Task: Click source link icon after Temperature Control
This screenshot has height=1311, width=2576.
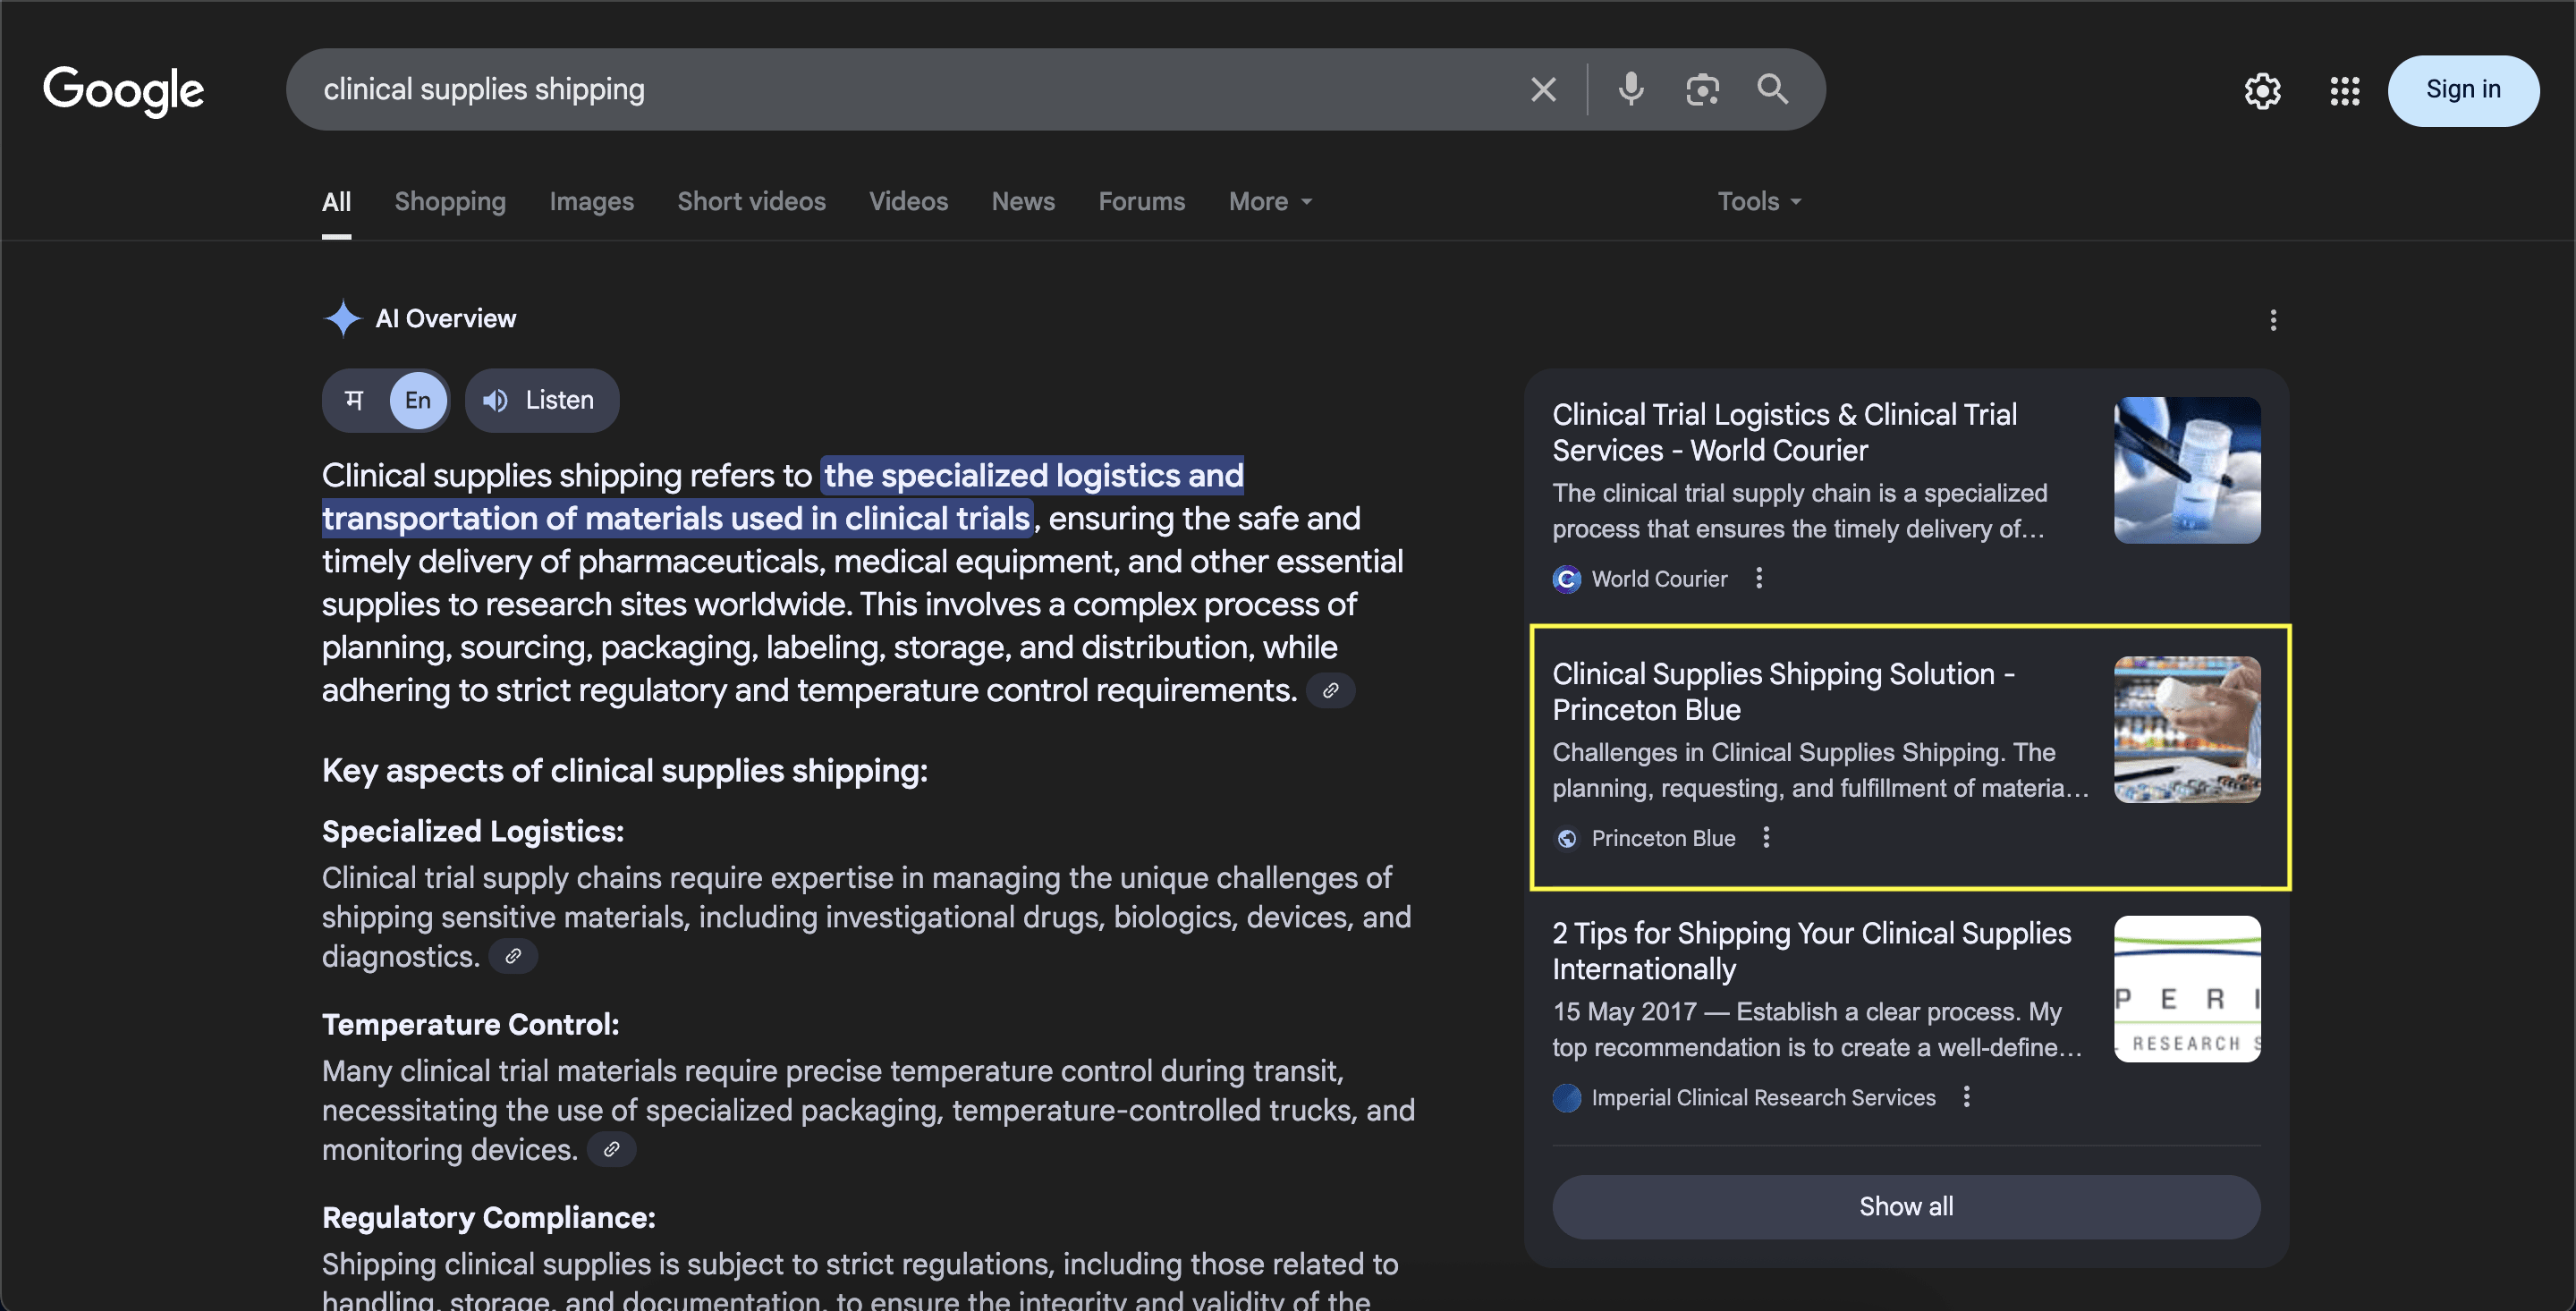Action: pos(611,1150)
